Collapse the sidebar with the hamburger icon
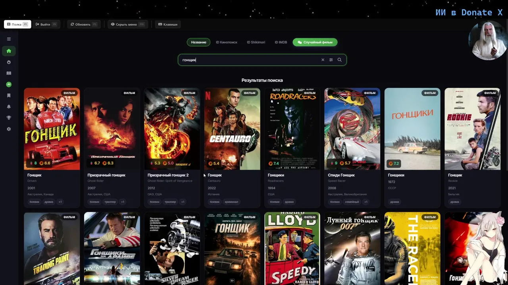 point(9,39)
